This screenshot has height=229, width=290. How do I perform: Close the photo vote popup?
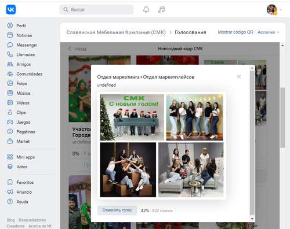coord(239,76)
